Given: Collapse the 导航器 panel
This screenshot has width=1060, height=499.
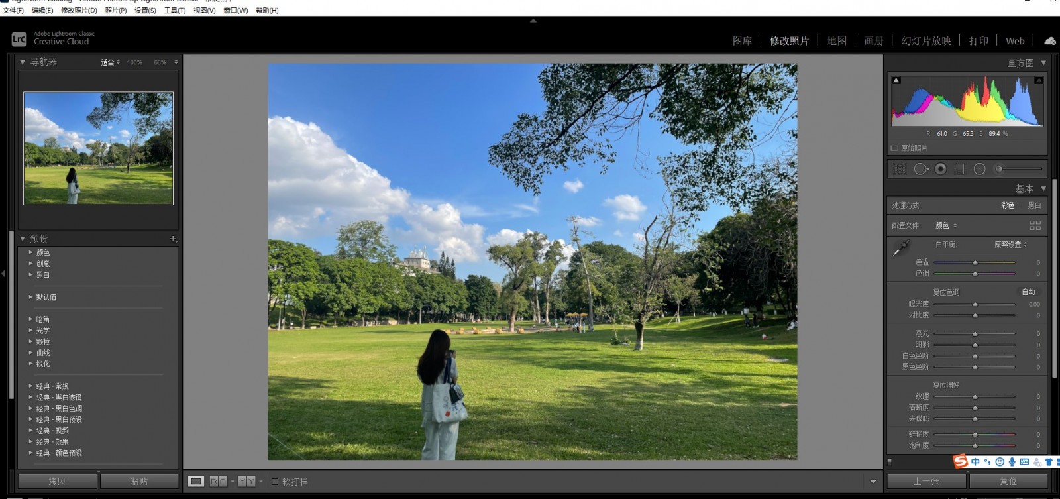Looking at the screenshot, I should [23, 62].
